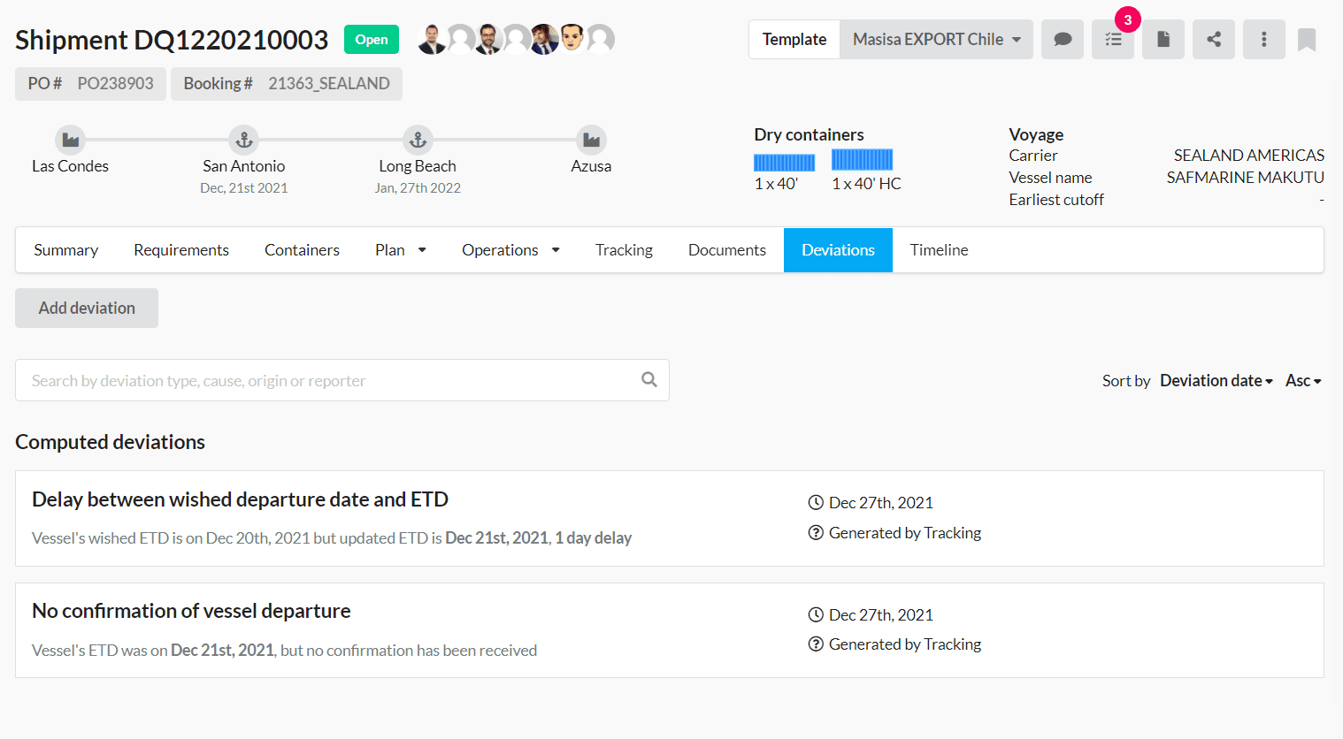Bookmark this shipment with the flag icon
The height and width of the screenshot is (739, 1343).
tap(1307, 40)
